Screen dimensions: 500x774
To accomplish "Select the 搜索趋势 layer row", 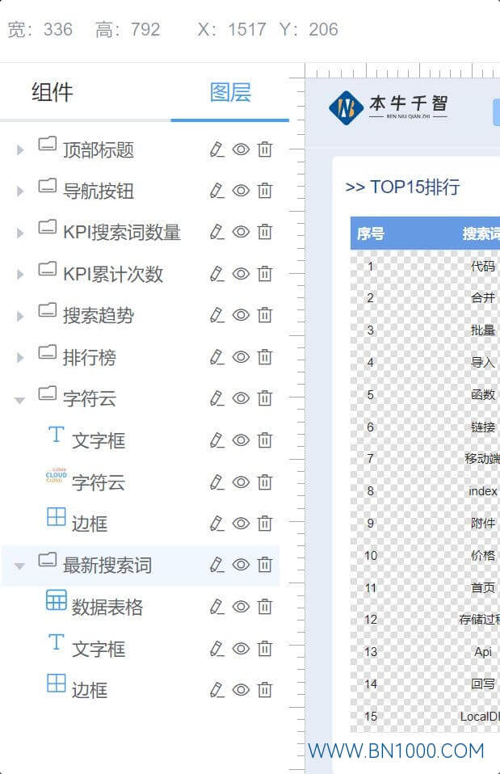I will 141,315.
